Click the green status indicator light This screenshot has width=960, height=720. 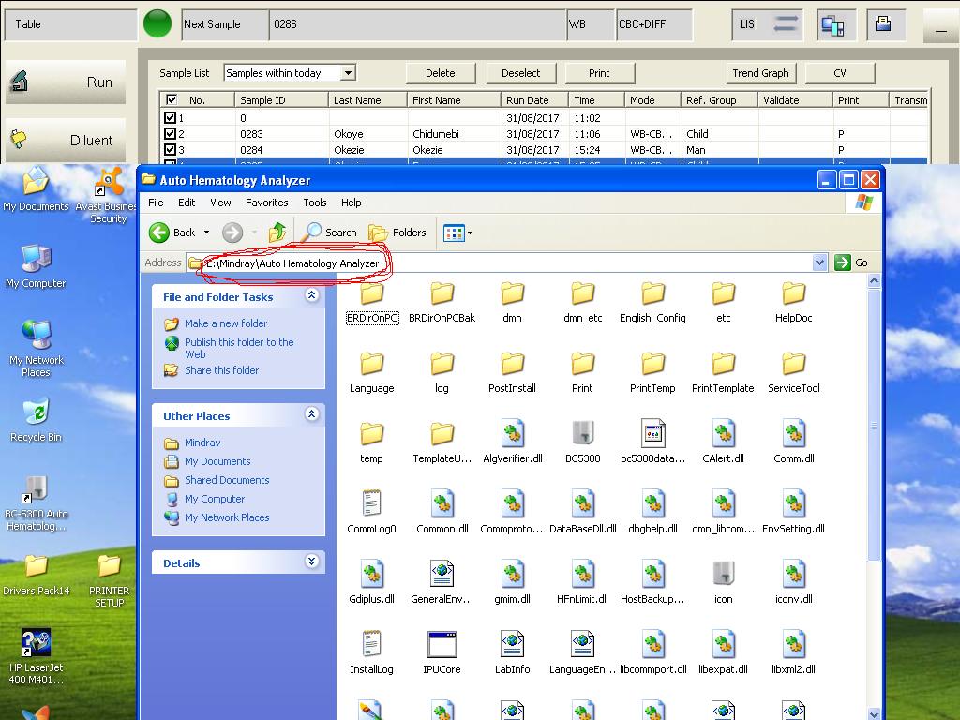[157, 23]
